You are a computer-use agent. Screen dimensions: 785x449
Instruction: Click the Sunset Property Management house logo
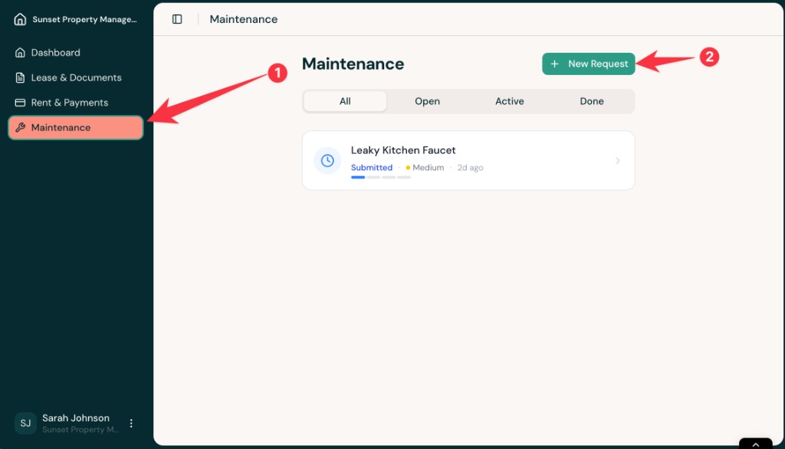(x=19, y=18)
